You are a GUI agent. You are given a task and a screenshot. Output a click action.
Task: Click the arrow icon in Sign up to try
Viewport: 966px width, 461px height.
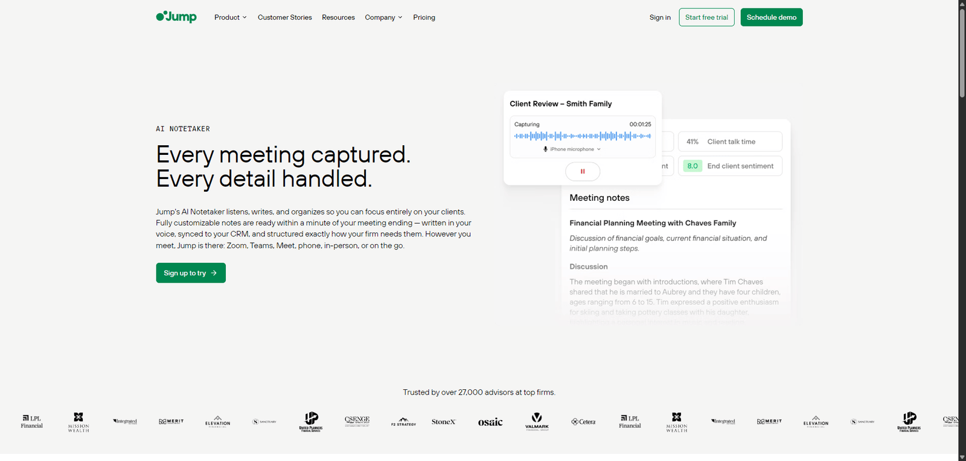tap(214, 273)
